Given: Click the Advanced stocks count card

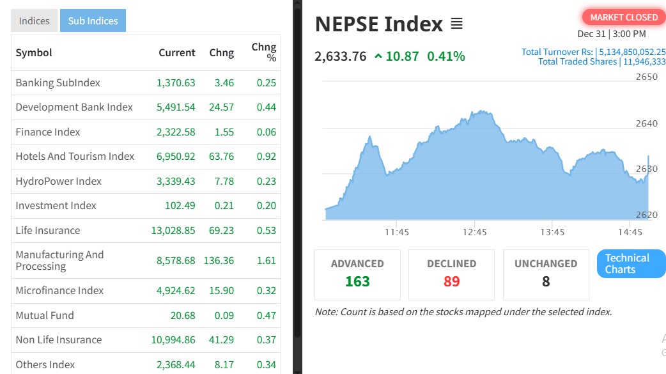Looking at the screenshot, I should pyautogui.click(x=357, y=274).
